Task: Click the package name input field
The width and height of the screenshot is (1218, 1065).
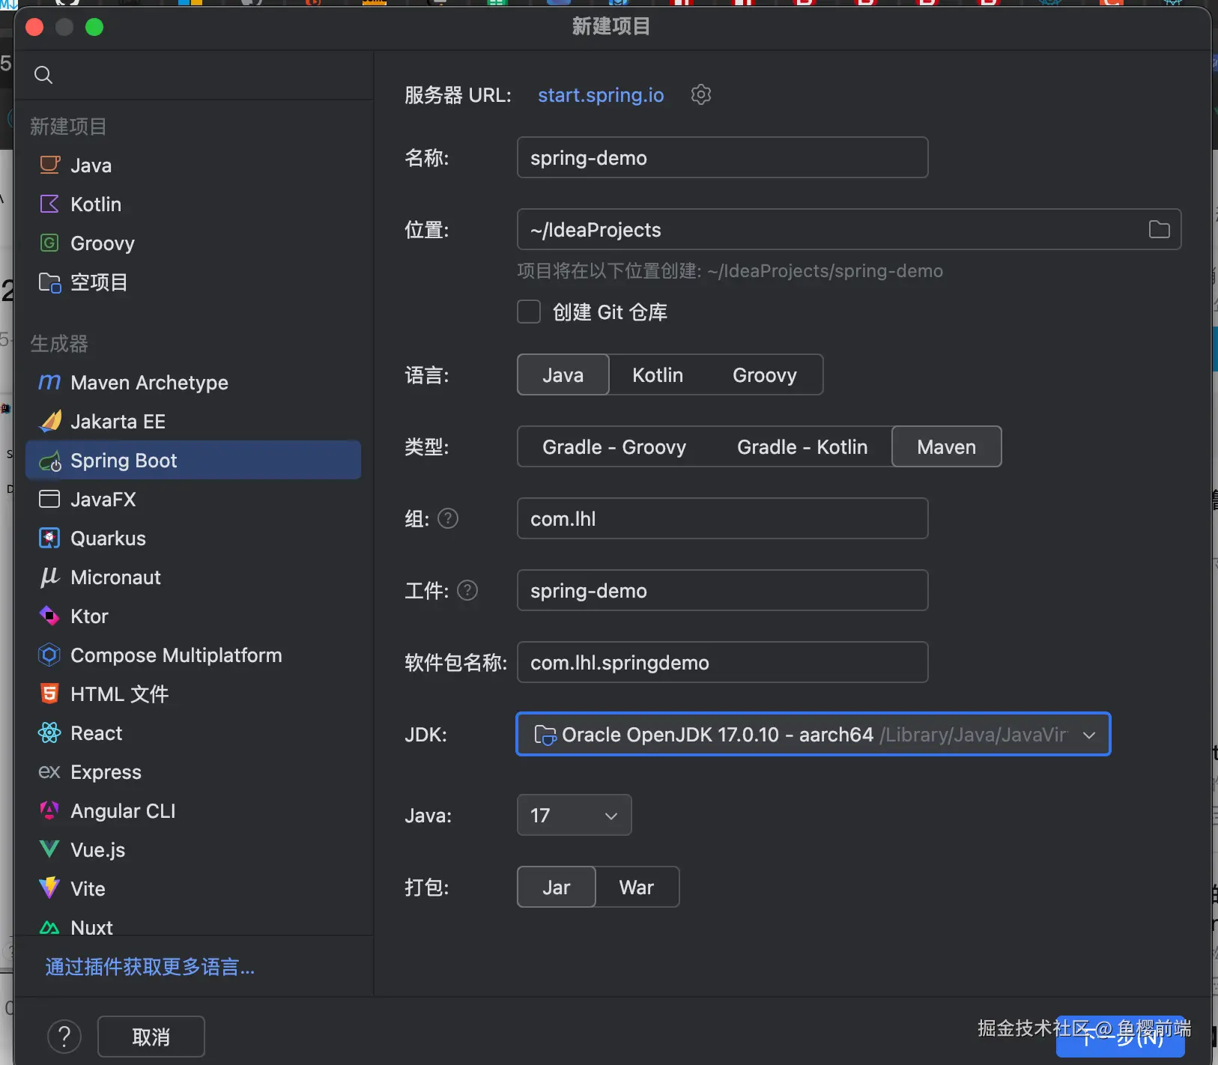Action: [723, 662]
